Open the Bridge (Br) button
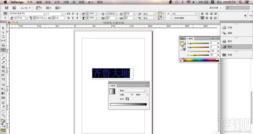 pos(14,8)
